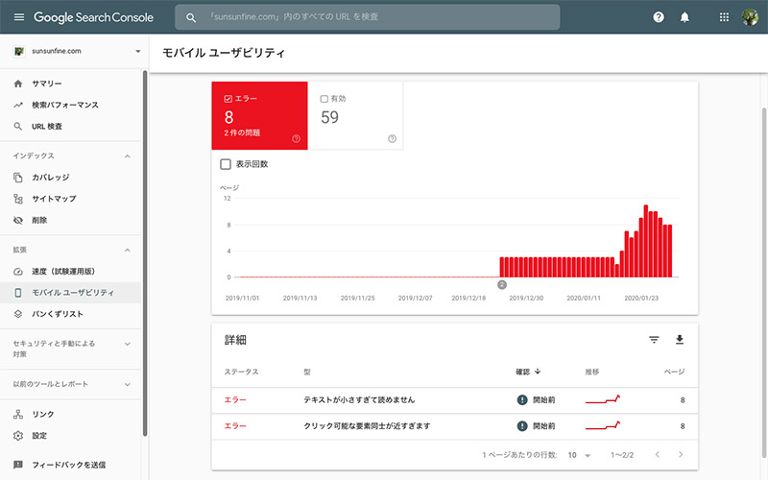The width and height of the screenshot is (768, 480).
Task: Open 削除 page in sidebar
Action: point(70,221)
